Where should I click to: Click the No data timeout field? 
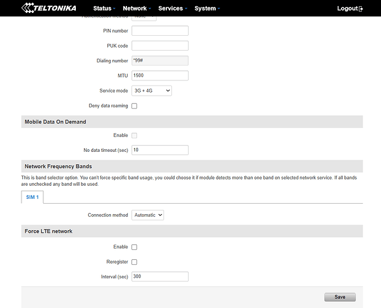coord(160,150)
